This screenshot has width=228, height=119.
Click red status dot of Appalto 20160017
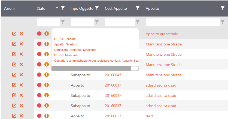[x=39, y=85]
